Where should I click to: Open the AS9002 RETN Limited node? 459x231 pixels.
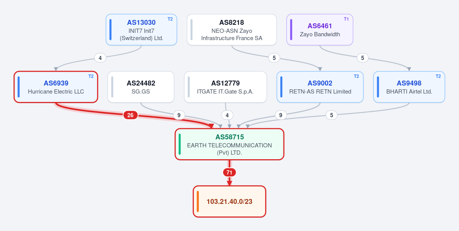[x=320, y=87]
